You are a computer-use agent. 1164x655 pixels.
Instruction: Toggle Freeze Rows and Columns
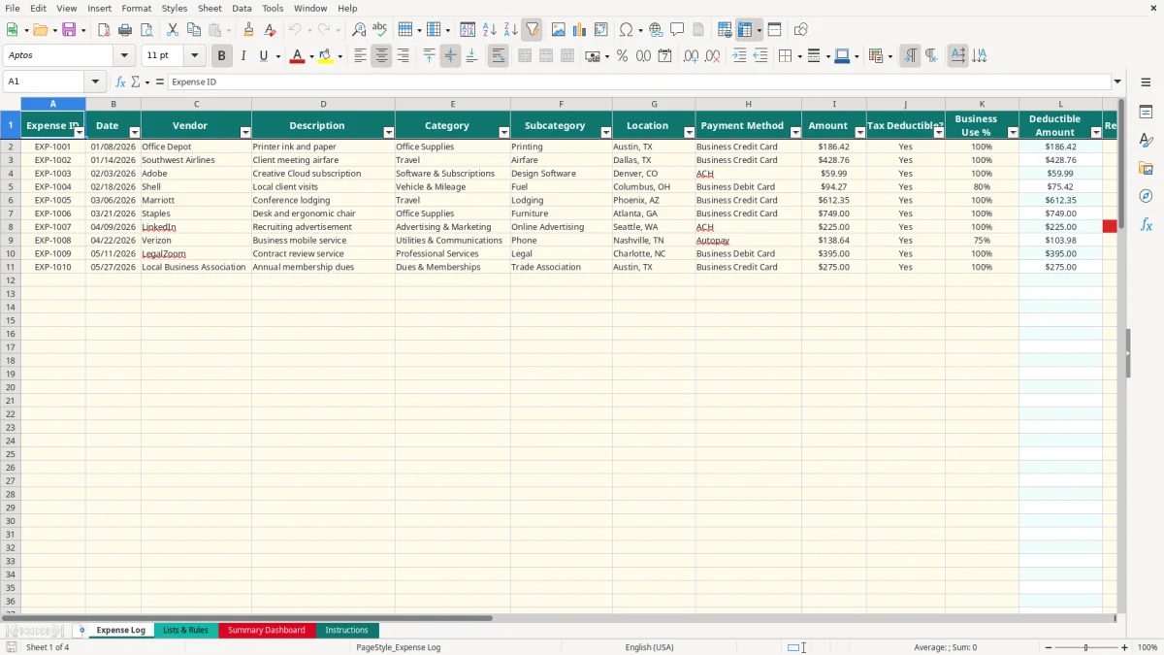[745, 30]
